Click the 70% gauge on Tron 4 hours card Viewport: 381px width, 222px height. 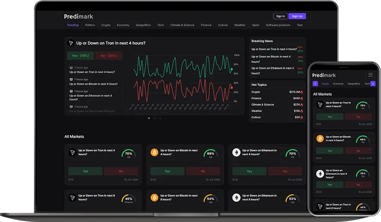tap(129, 154)
